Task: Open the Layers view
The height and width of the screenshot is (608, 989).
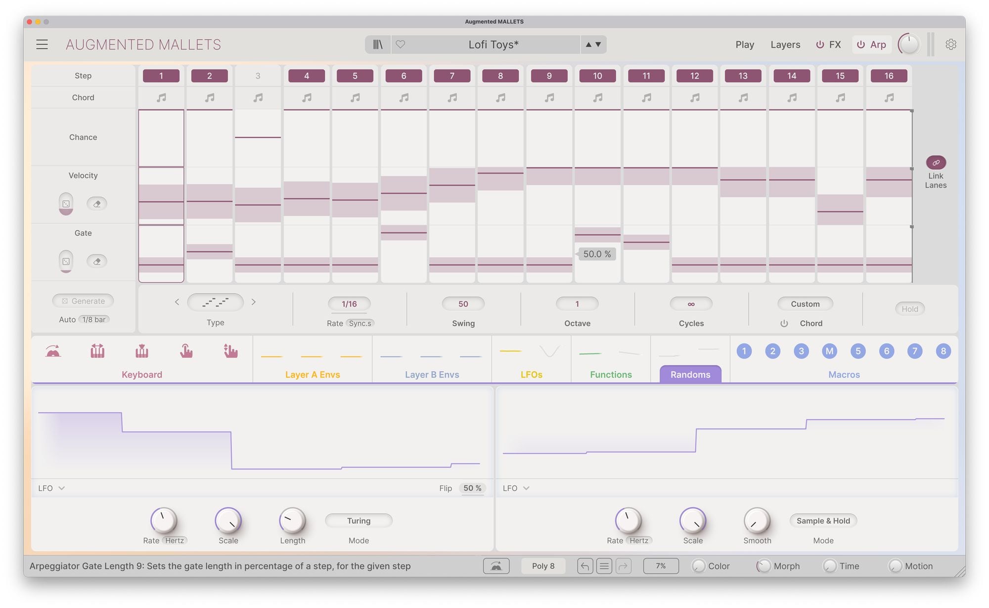Action: (x=785, y=44)
